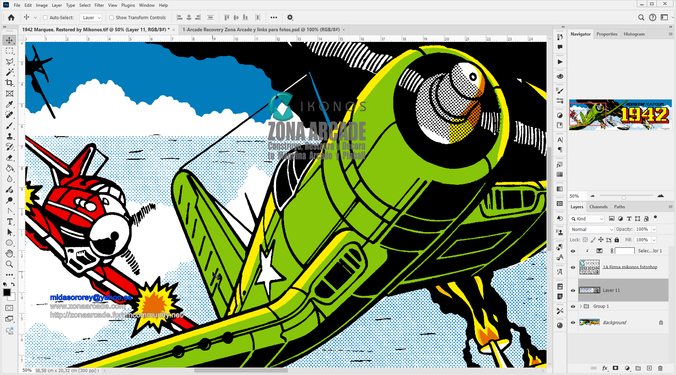Screen dimensions: 676x375
Task: Create a new layer with plus icon
Action: click(649, 368)
